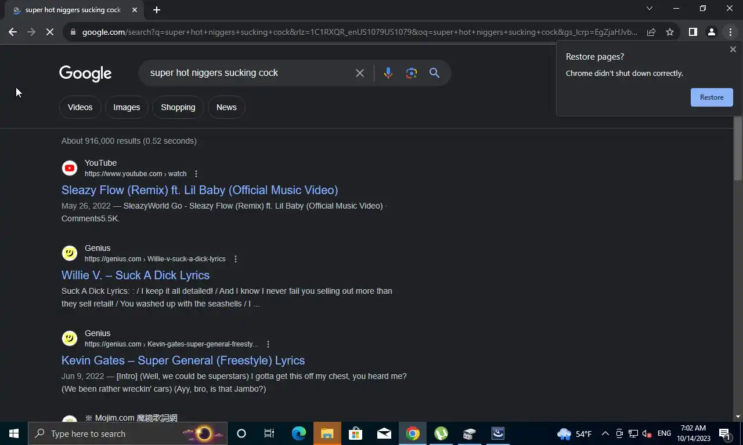Filter results by Images
743x445 pixels.
[x=127, y=107]
